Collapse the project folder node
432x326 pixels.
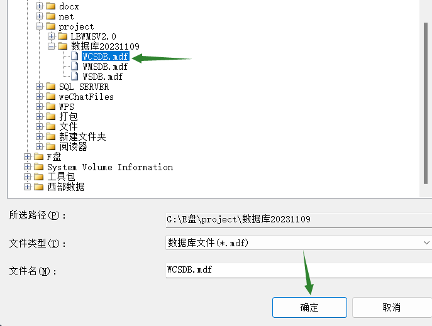click(x=39, y=26)
